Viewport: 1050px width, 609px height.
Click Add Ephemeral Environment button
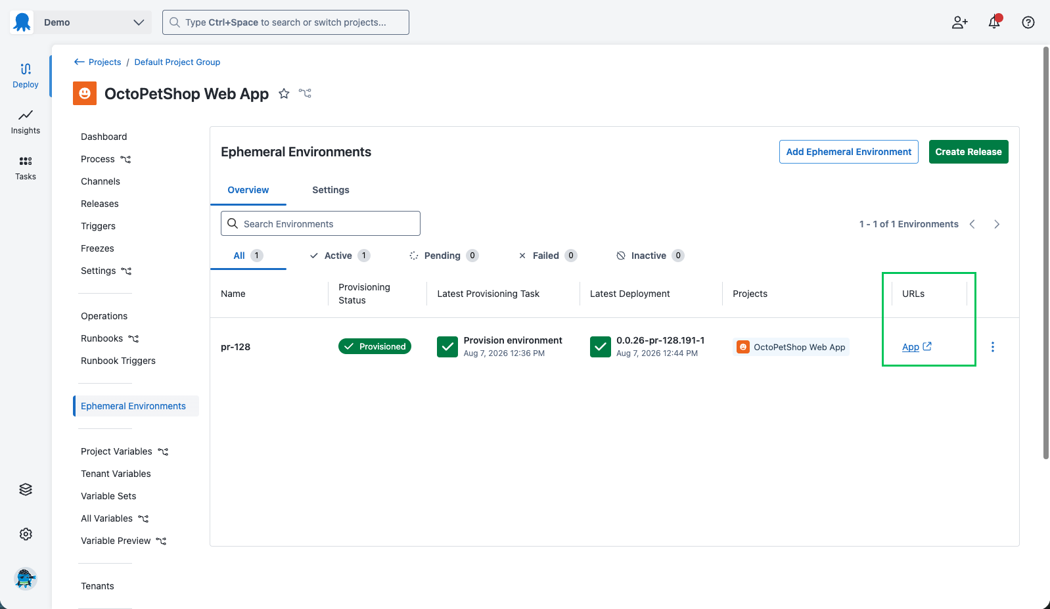849,152
